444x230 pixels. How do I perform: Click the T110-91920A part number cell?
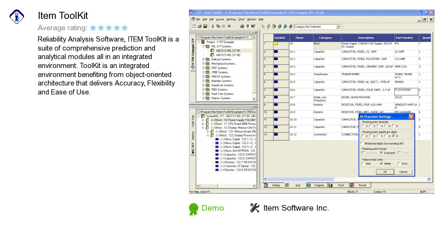(x=406, y=91)
